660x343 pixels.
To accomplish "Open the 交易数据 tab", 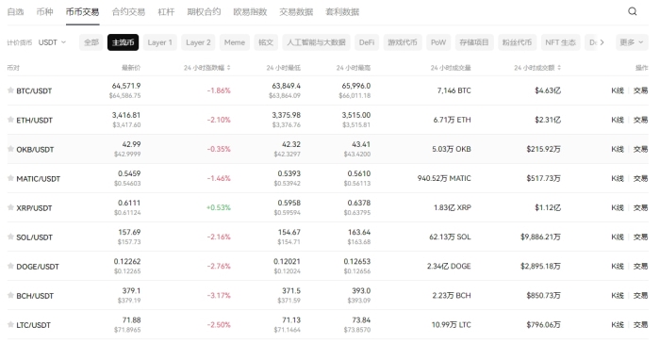I will coord(296,12).
